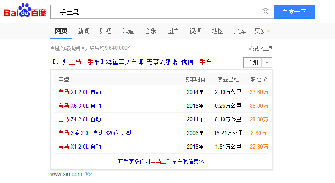The width and height of the screenshot is (335, 183).
Task: Click the Baidu logo
Action: click(x=25, y=11)
